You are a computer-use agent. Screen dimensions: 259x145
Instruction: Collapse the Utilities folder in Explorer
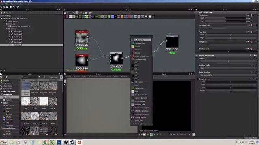tap(7, 29)
